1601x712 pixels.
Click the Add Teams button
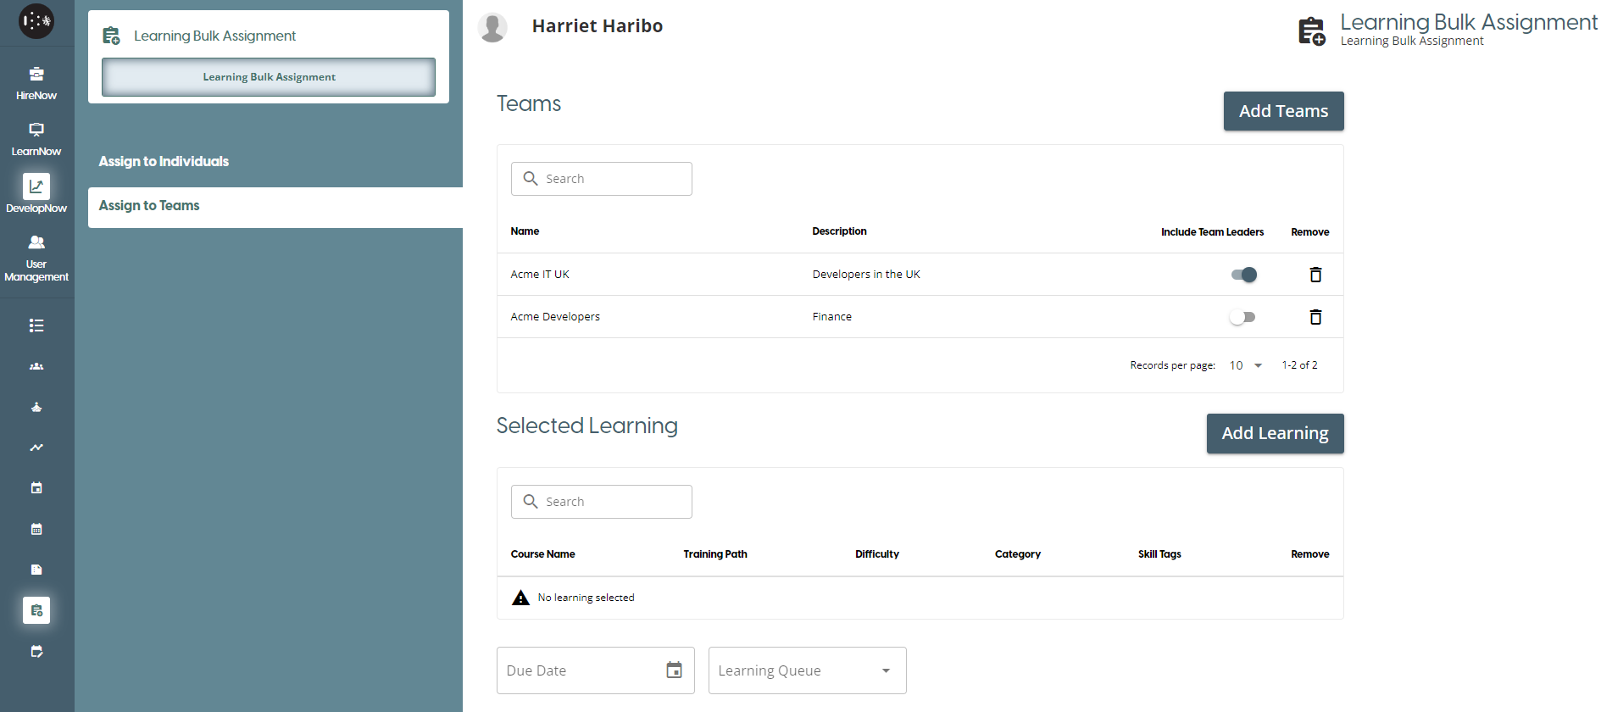tap(1283, 111)
